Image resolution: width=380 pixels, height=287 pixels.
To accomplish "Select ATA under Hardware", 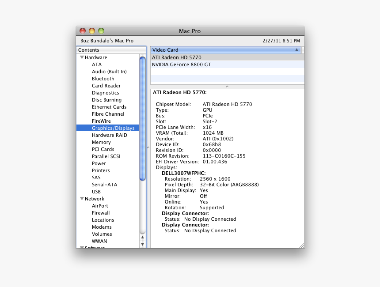I will point(97,64).
